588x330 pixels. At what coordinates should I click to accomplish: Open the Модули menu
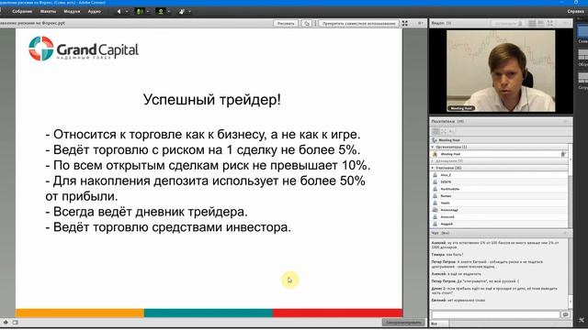pyautogui.click(x=72, y=12)
